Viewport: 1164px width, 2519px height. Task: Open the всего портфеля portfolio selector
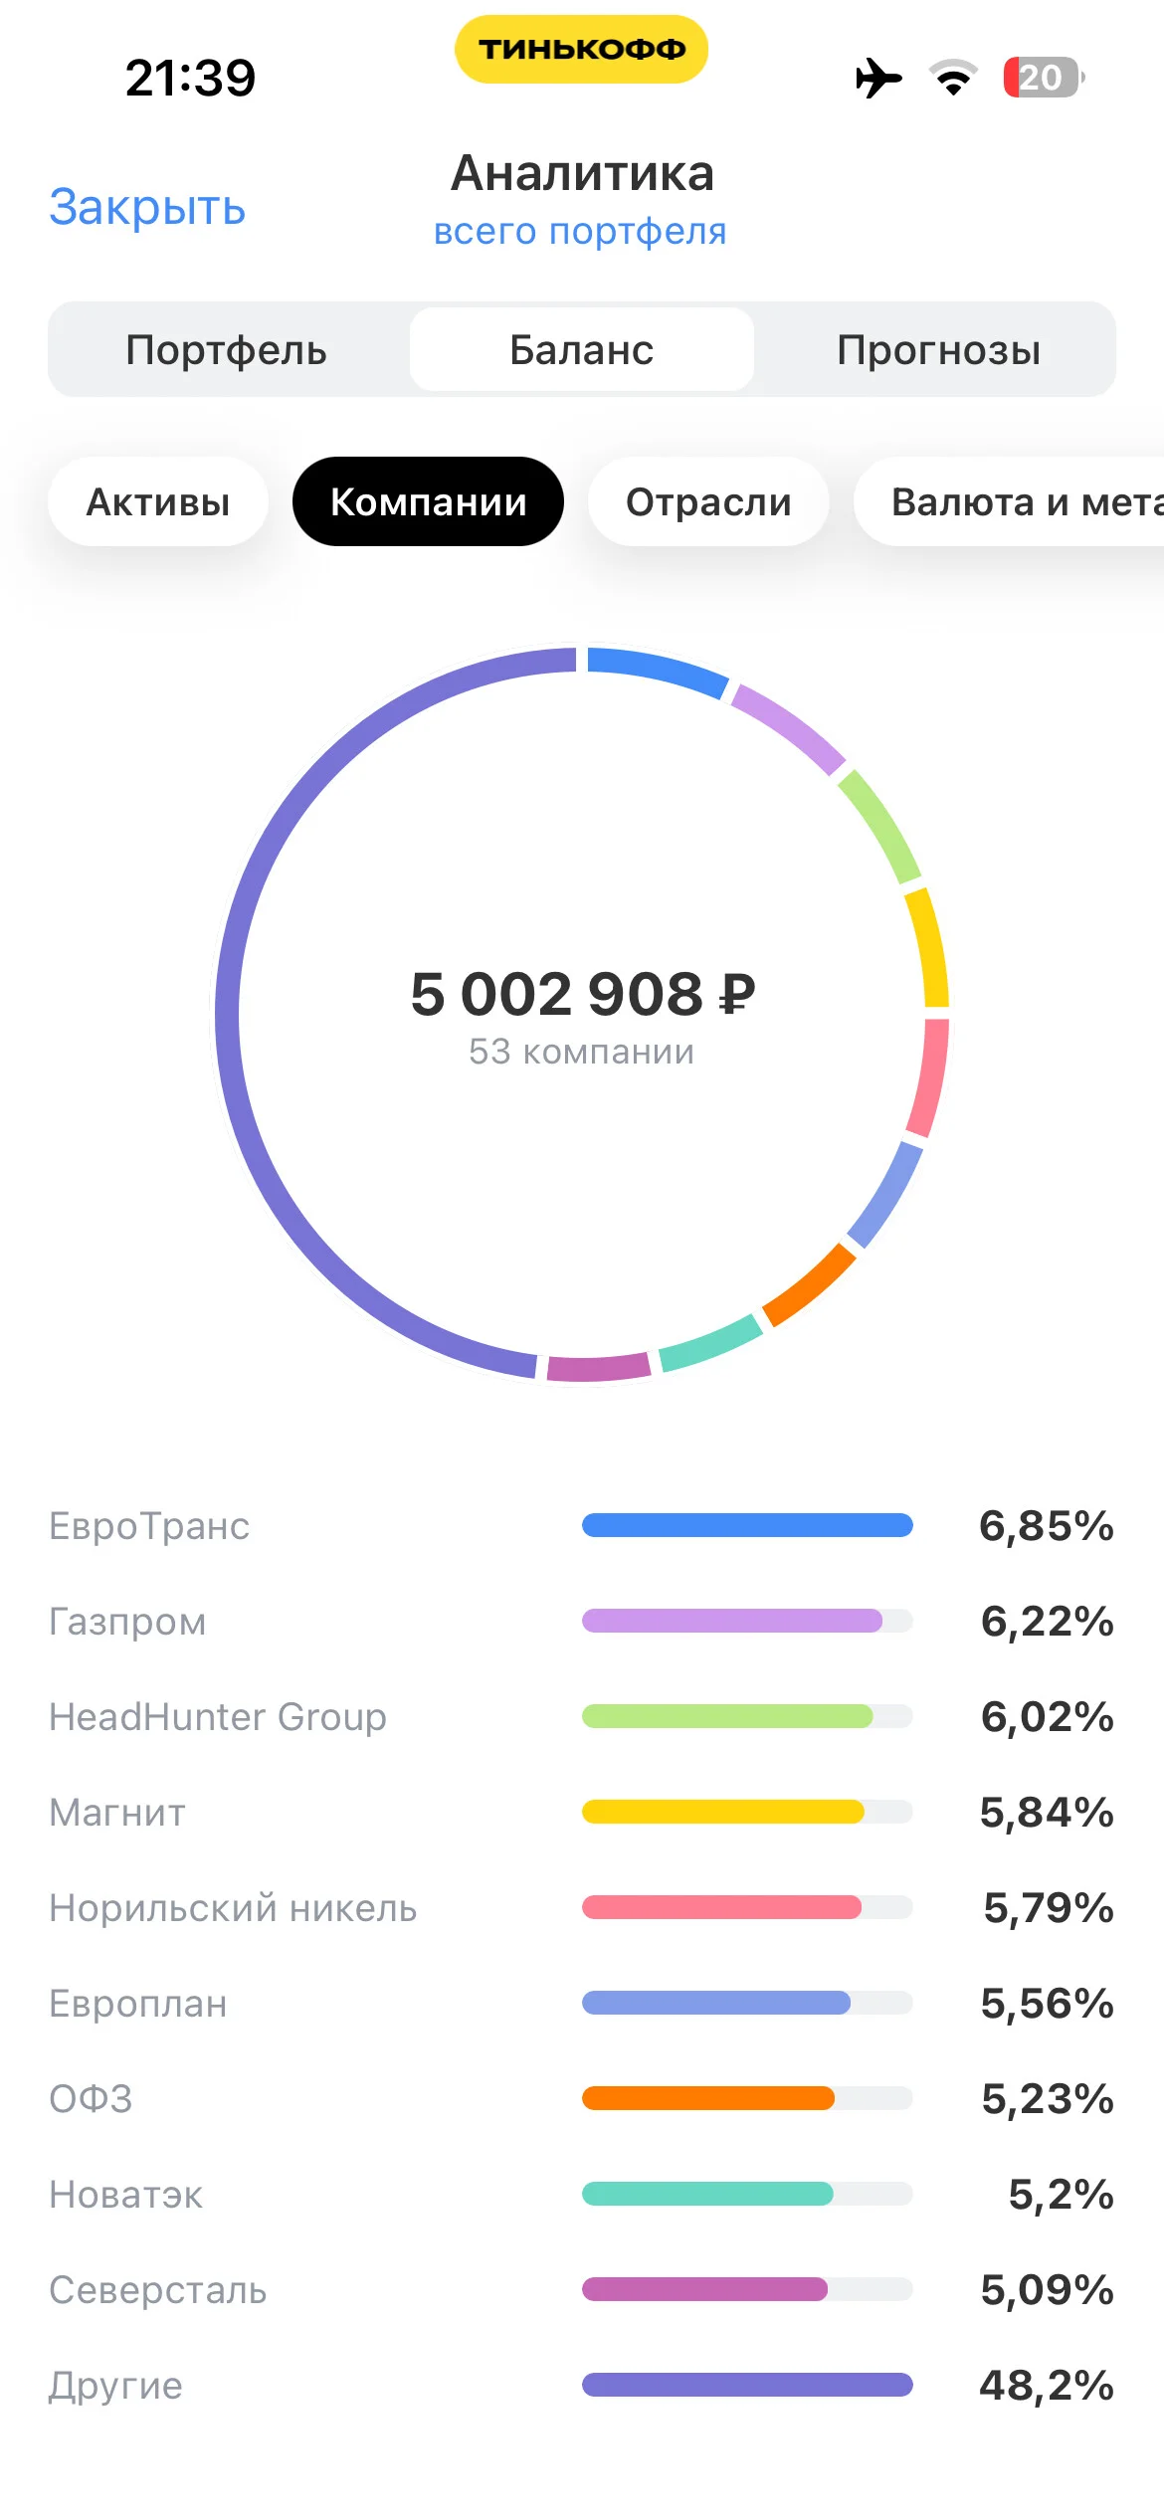(580, 231)
